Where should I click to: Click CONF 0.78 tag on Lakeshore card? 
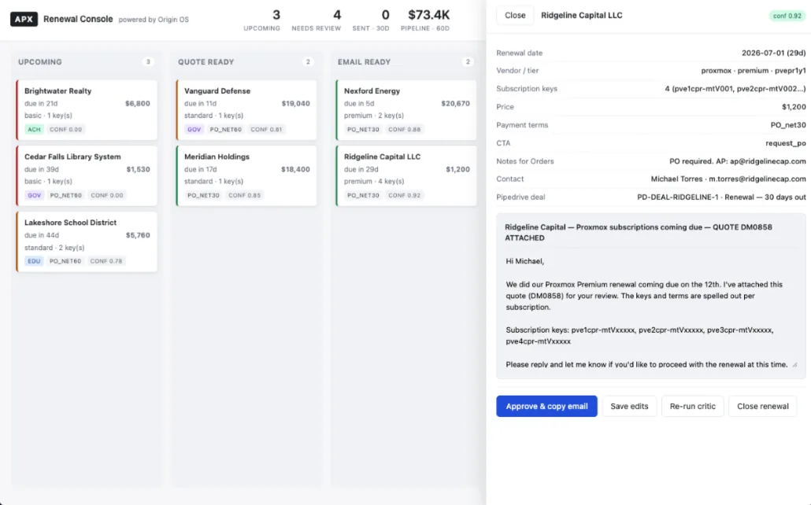point(106,261)
